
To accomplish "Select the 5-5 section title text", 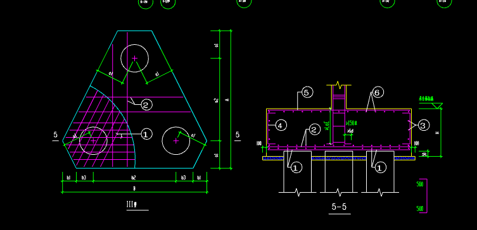I will click(x=339, y=207).
